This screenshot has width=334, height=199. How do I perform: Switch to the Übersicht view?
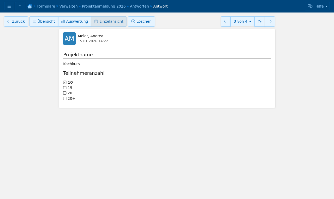pos(44,21)
